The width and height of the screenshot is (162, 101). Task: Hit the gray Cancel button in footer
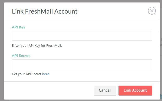105,90
